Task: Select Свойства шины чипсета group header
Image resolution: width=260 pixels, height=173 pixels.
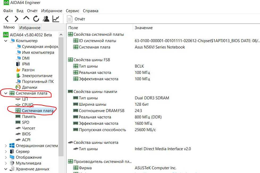Action: pos(93,143)
